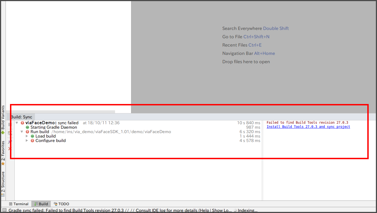Screen dimensions: 377x213
Task: Select the Configure build row text
Action: 50,141
